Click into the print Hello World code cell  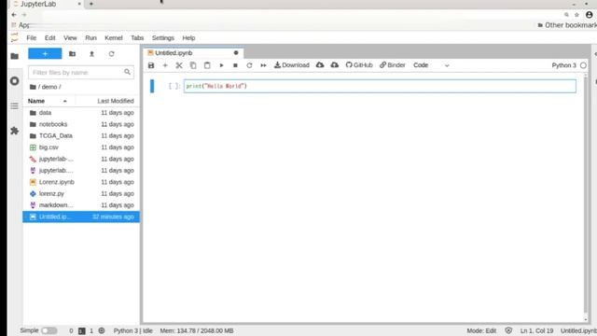380,86
